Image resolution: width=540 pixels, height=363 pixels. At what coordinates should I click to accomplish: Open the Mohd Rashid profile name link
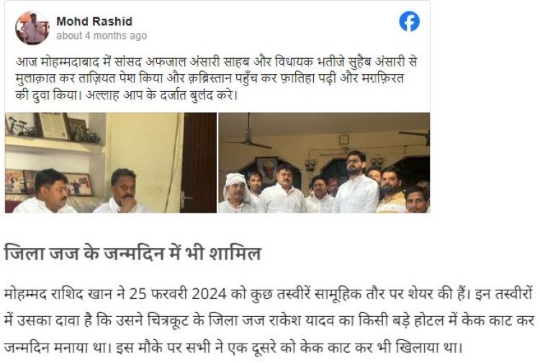pyautogui.click(x=94, y=22)
